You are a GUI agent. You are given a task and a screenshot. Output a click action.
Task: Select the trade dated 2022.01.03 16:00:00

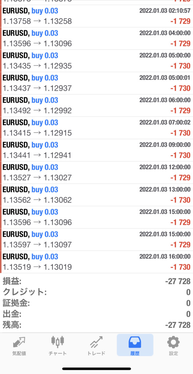96,262
